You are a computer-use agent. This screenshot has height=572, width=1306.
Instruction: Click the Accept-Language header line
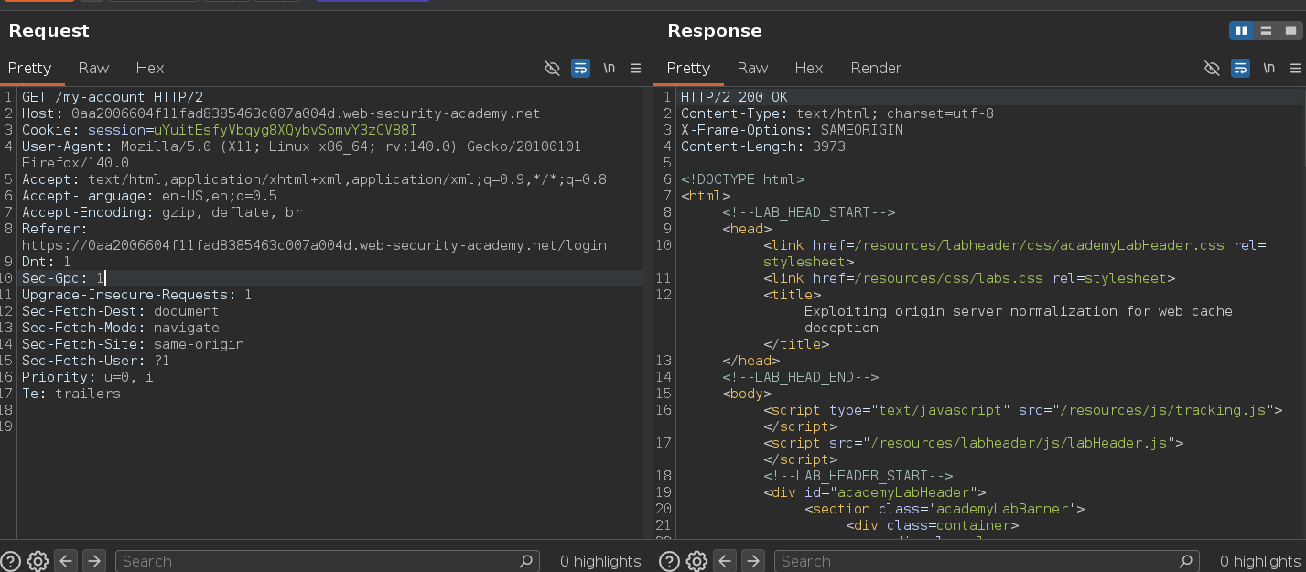click(x=149, y=196)
